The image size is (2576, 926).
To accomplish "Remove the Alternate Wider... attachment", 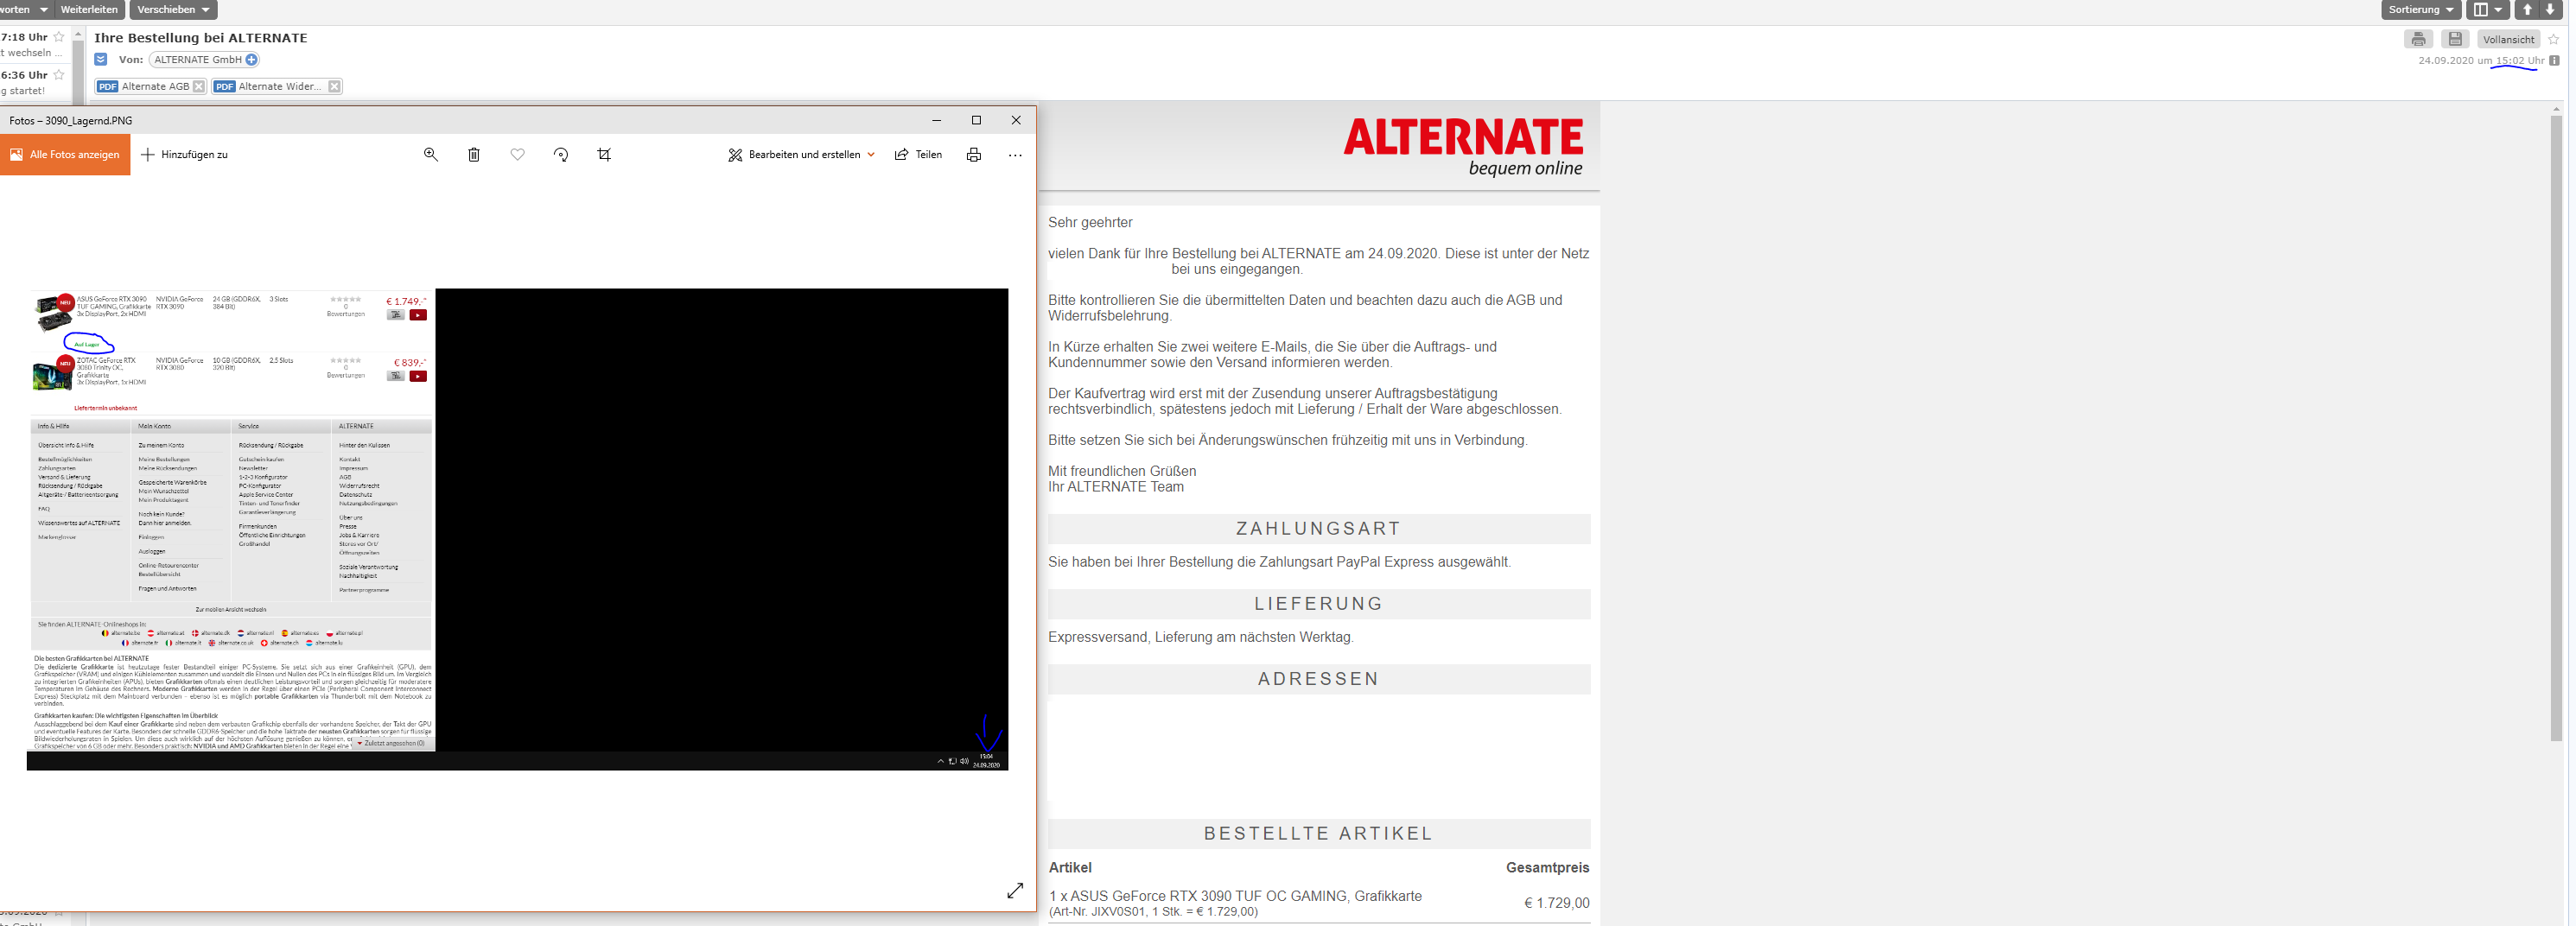I will 334,86.
